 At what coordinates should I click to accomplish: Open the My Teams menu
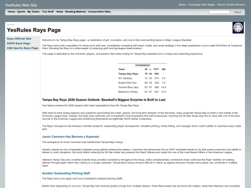33,12
